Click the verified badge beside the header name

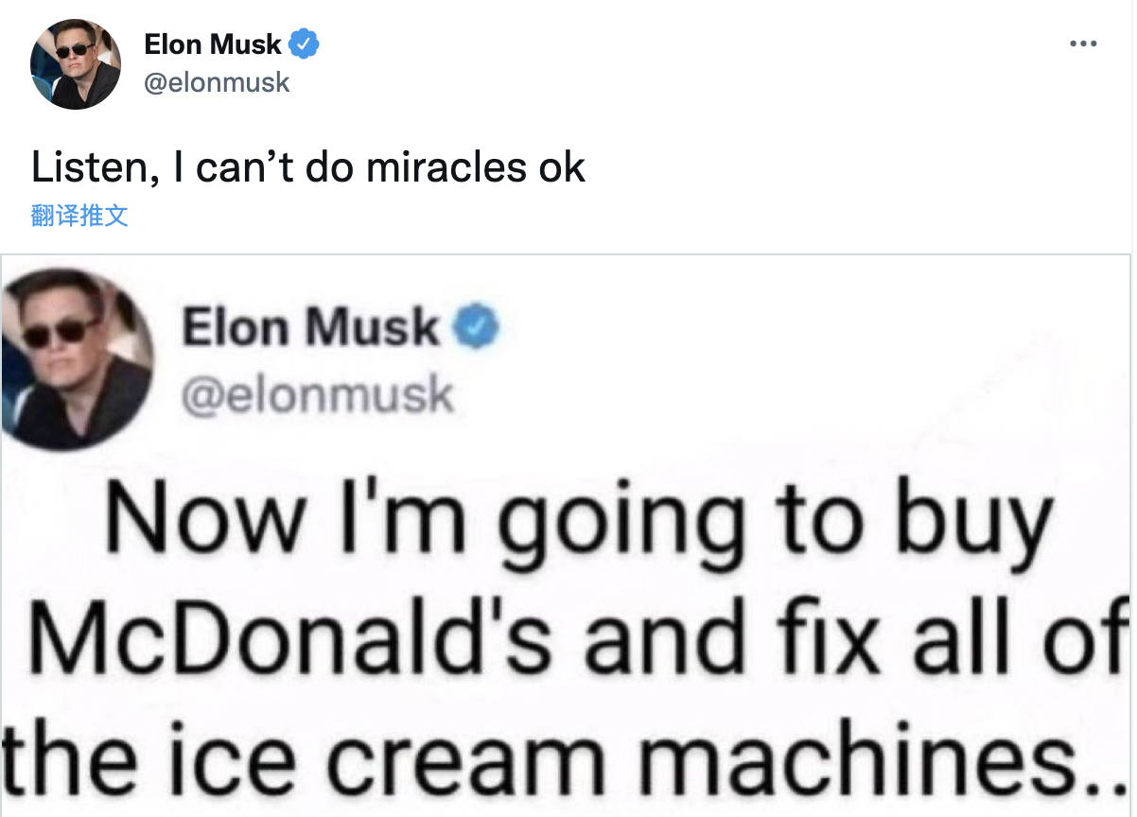pos(305,43)
